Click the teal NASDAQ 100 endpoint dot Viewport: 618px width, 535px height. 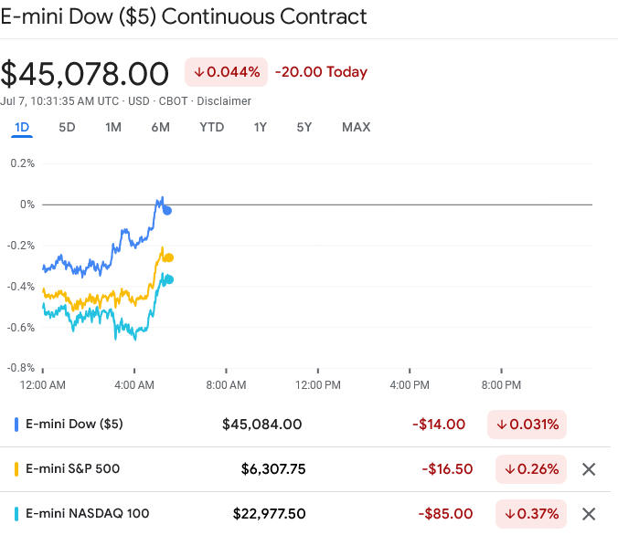click(168, 279)
